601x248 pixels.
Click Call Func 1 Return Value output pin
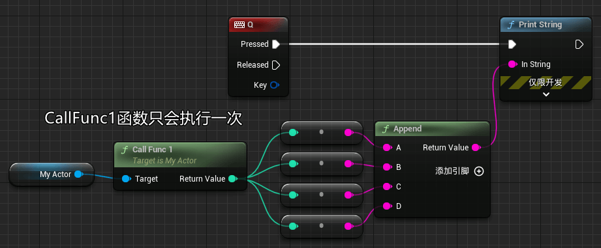click(x=233, y=178)
